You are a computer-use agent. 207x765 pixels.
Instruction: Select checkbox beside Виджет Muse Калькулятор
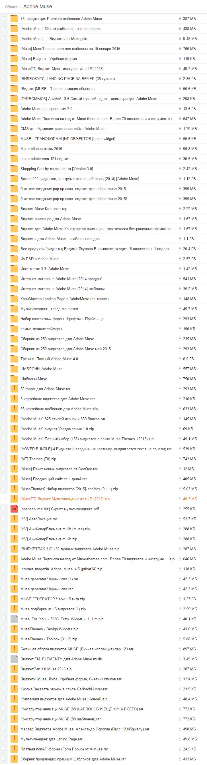pyautogui.click(x=3, y=208)
